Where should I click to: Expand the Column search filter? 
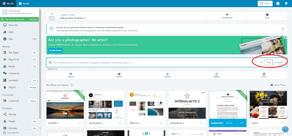(167, 75)
